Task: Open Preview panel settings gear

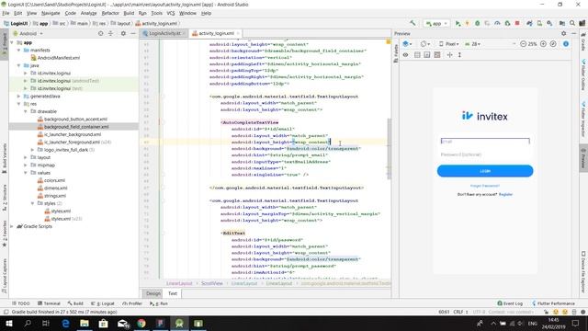Action: [563, 33]
